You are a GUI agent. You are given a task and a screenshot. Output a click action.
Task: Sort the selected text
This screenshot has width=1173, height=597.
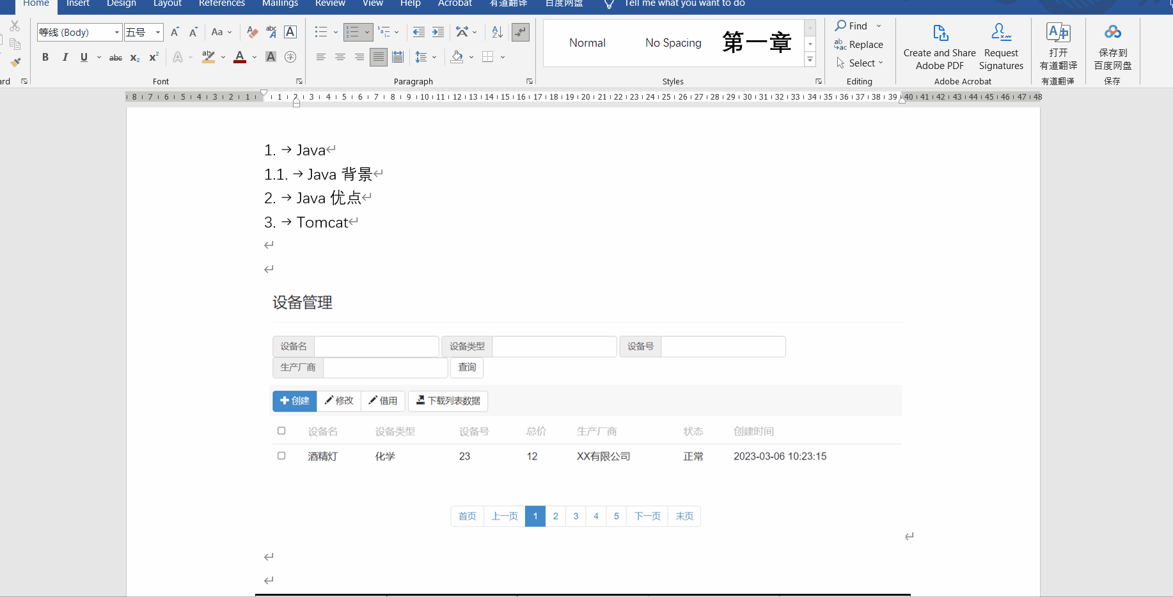click(x=497, y=32)
